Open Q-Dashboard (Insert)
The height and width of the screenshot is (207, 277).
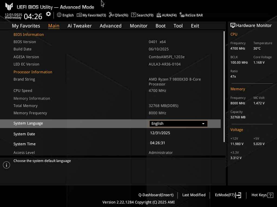(156, 195)
